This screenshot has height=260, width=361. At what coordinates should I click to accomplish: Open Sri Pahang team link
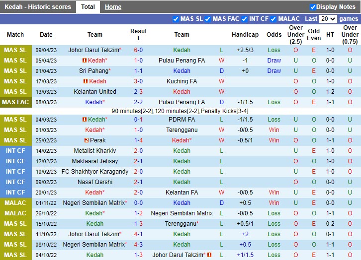click(93, 71)
